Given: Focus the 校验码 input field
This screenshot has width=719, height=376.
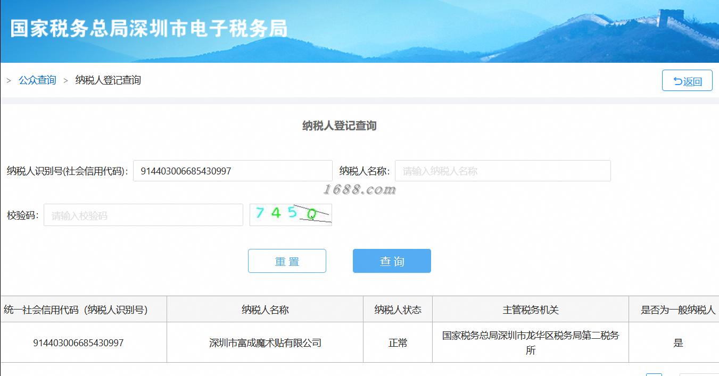Looking at the screenshot, I should (143, 215).
